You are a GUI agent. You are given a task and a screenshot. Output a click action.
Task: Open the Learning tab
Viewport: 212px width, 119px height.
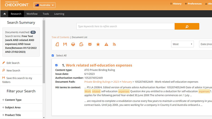[59, 14]
